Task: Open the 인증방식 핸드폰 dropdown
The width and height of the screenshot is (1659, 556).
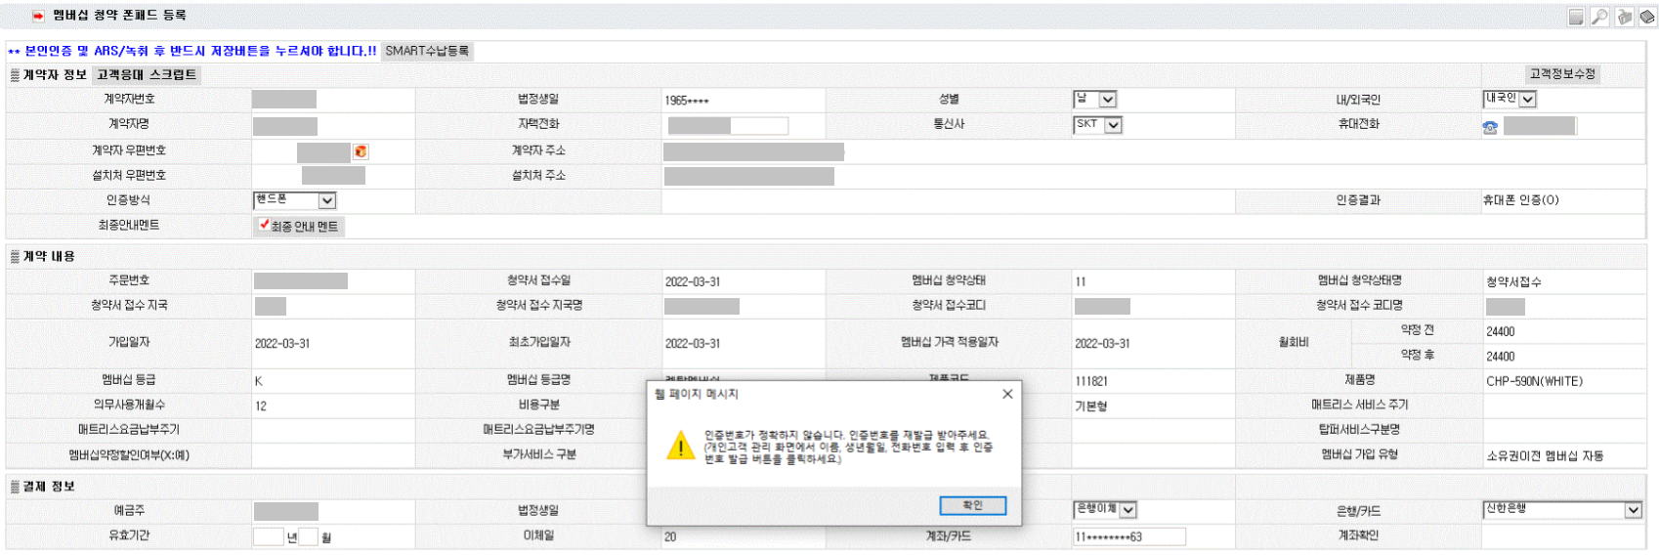Action: click(295, 200)
